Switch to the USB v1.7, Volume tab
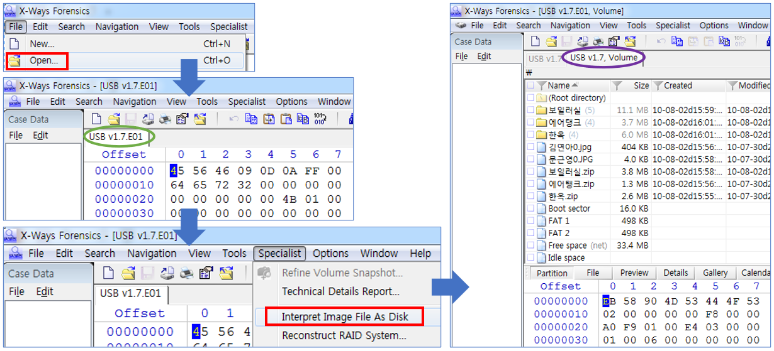 click(604, 58)
